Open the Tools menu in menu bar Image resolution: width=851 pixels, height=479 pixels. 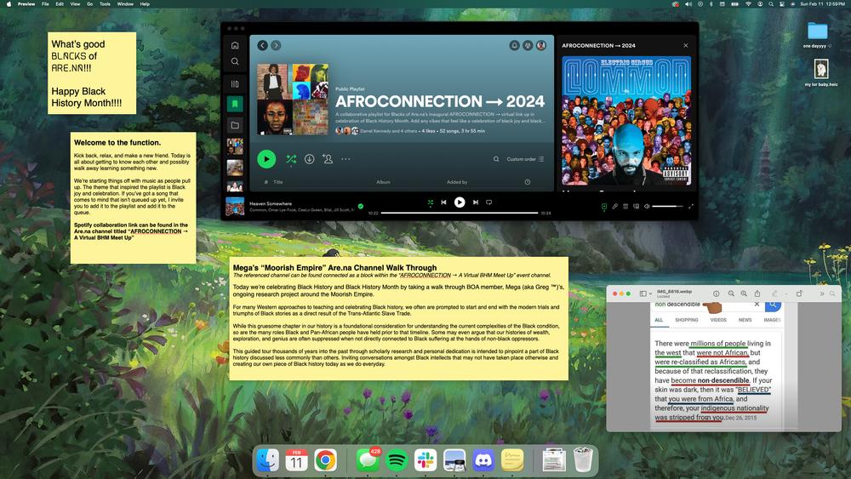[x=105, y=3]
